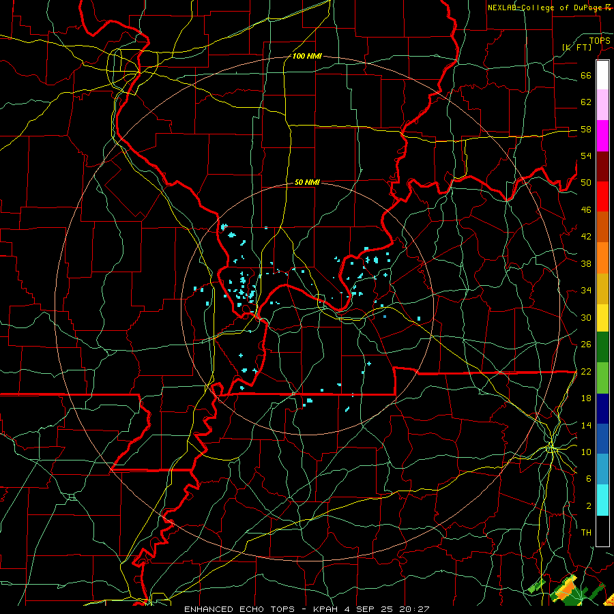Click the medium blue swatch in the scale
The height and width of the screenshot is (614, 614).
pyautogui.click(x=602, y=439)
